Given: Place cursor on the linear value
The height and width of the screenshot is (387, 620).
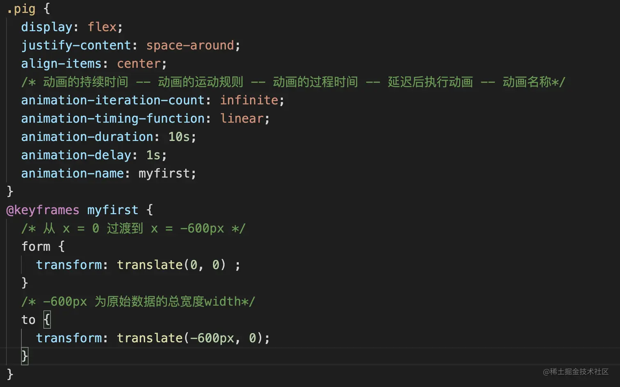Looking at the screenshot, I should point(242,118).
